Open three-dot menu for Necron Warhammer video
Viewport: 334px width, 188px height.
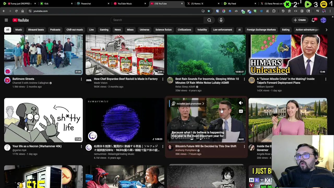(x=81, y=146)
